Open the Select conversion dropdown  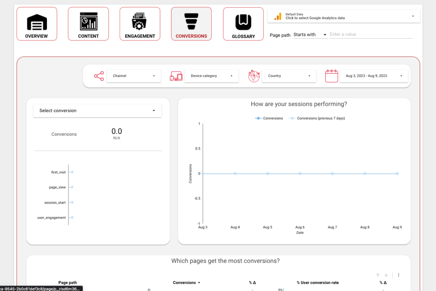click(x=98, y=111)
